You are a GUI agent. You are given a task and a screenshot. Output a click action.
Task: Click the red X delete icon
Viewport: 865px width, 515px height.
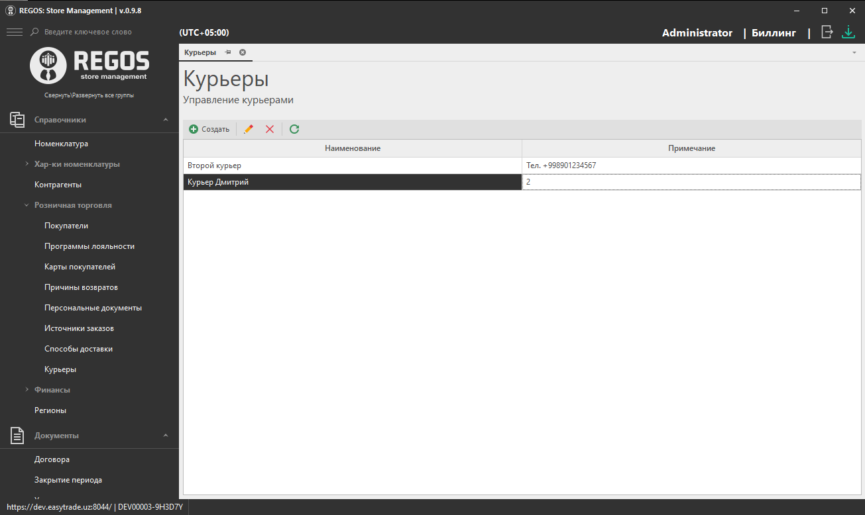[270, 129]
